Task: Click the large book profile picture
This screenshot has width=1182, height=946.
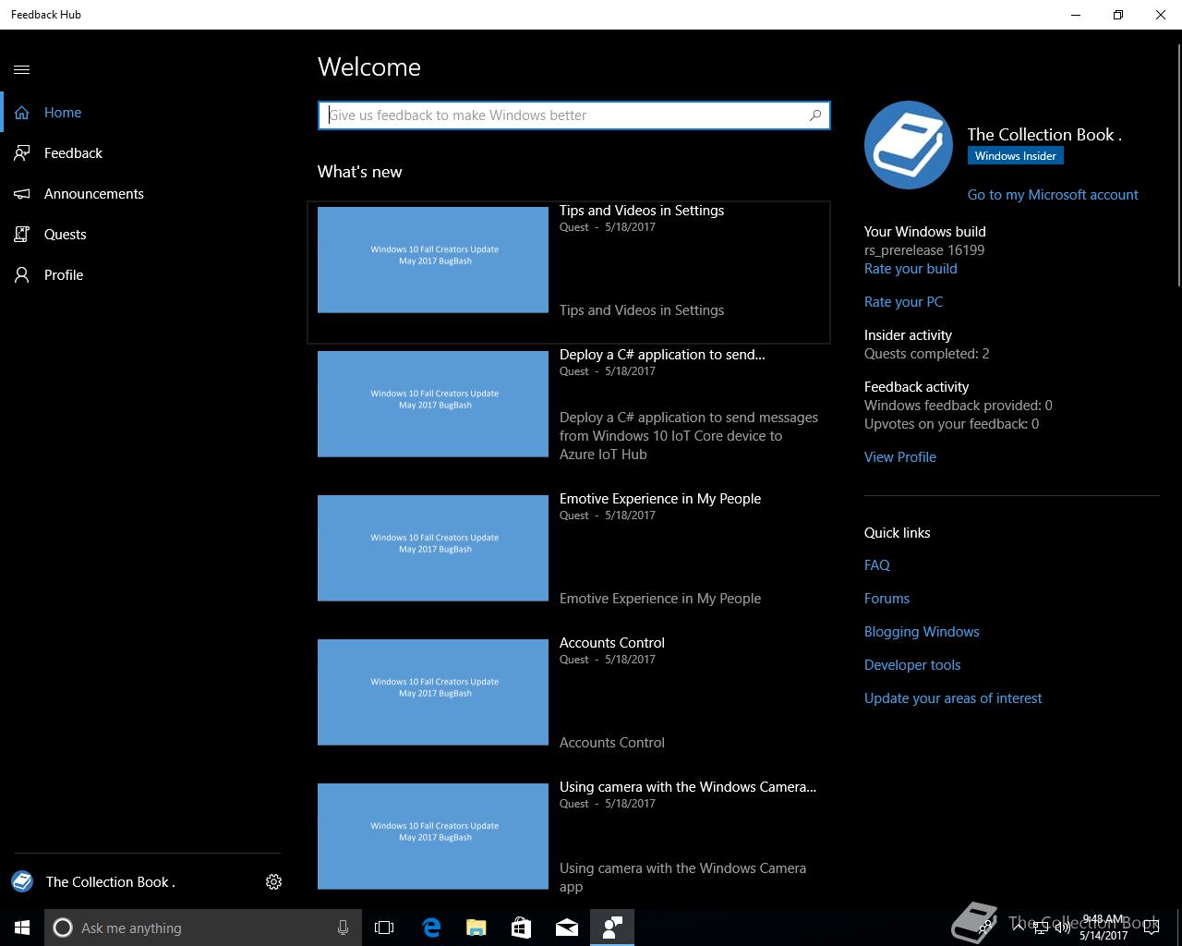Action: [x=909, y=145]
